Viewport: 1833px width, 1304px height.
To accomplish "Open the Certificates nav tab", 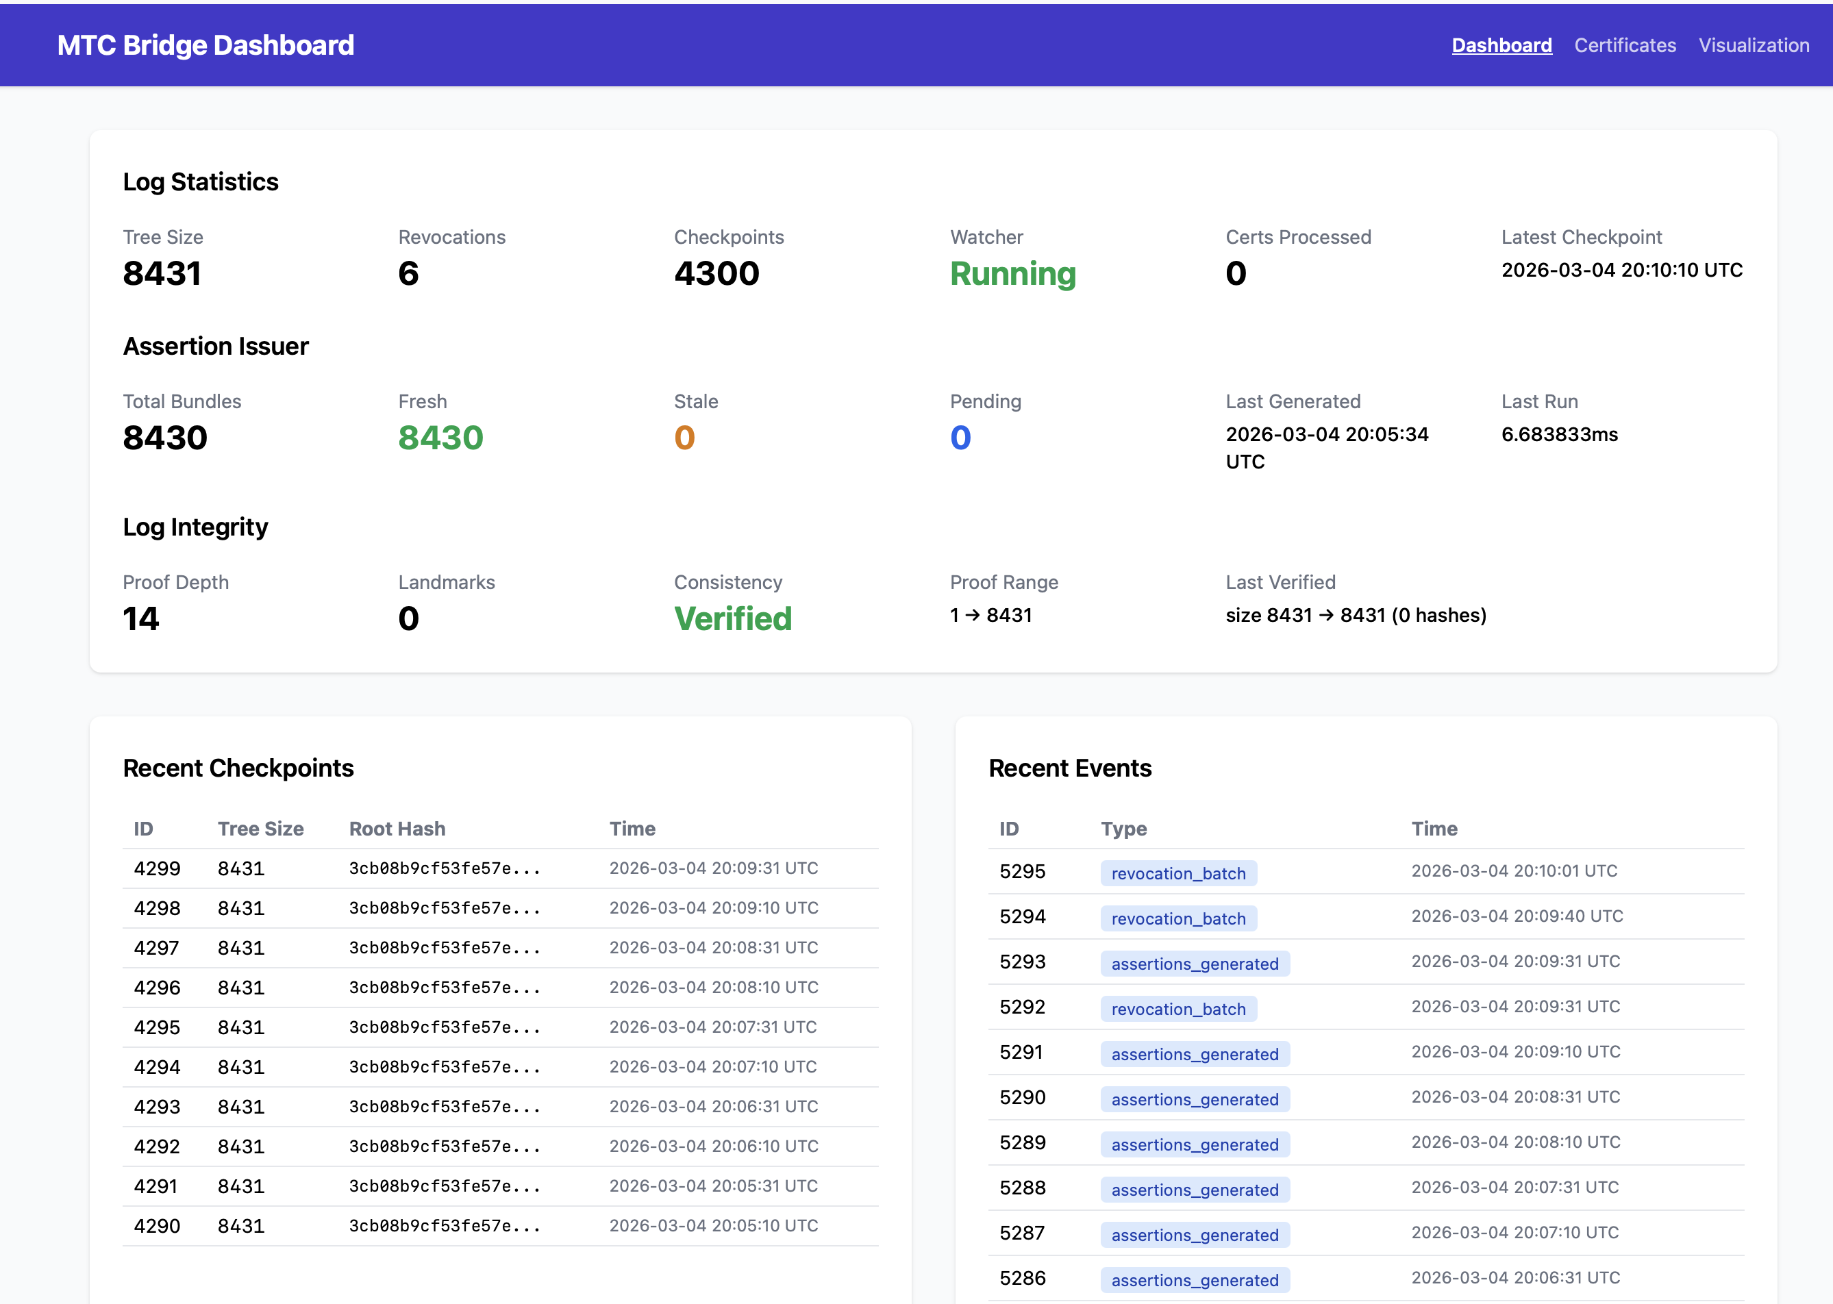I will click(x=1624, y=45).
